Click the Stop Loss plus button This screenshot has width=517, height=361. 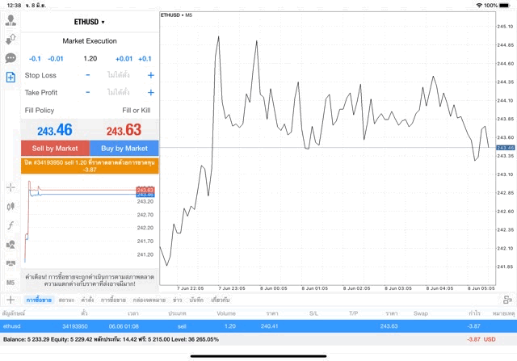pos(151,75)
